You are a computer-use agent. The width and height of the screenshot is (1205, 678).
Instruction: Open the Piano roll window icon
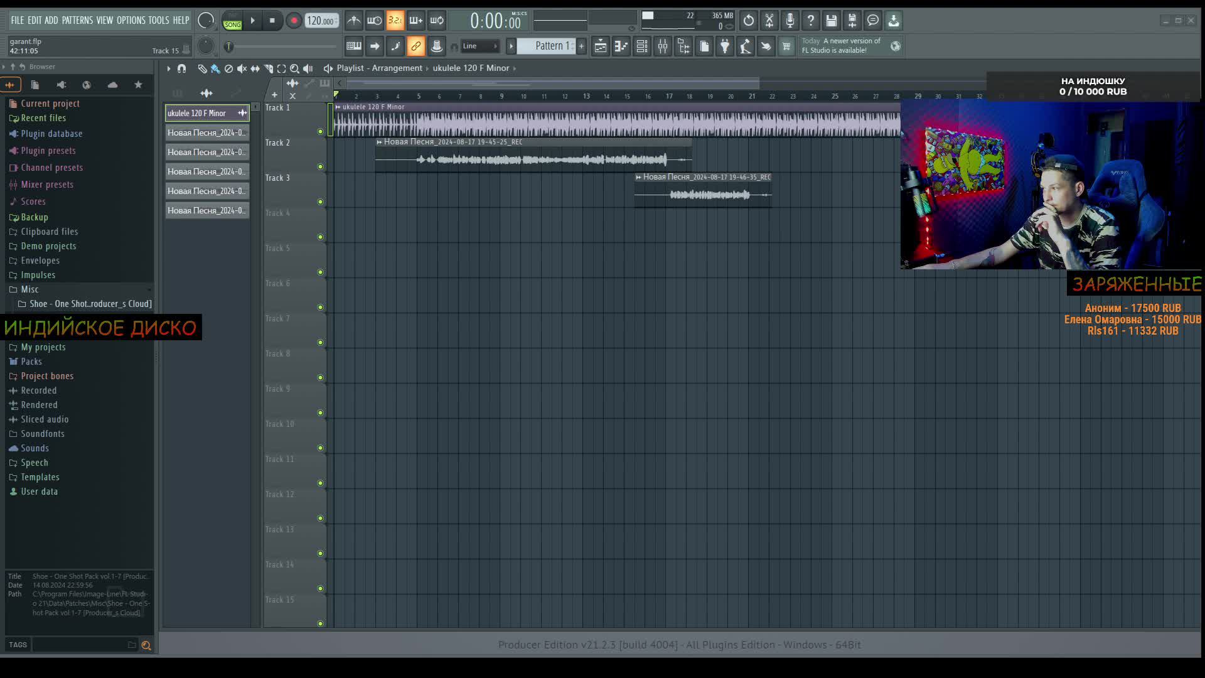(x=621, y=46)
